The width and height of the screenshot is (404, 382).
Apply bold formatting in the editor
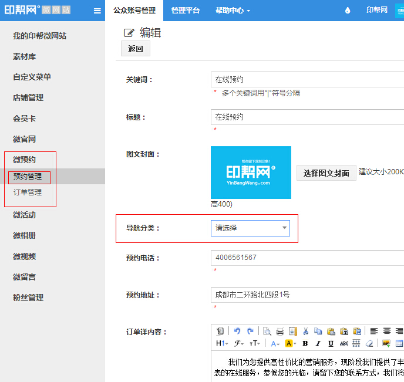click(x=305, y=343)
